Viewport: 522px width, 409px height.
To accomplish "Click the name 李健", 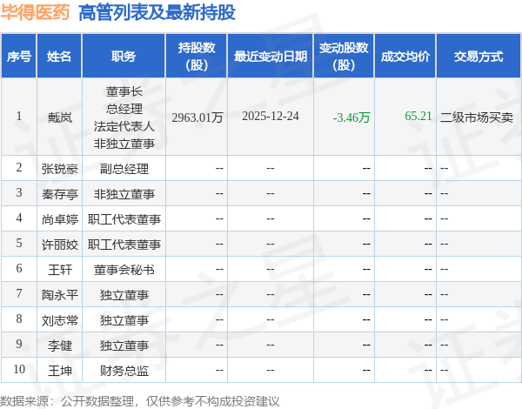I will (x=59, y=345).
